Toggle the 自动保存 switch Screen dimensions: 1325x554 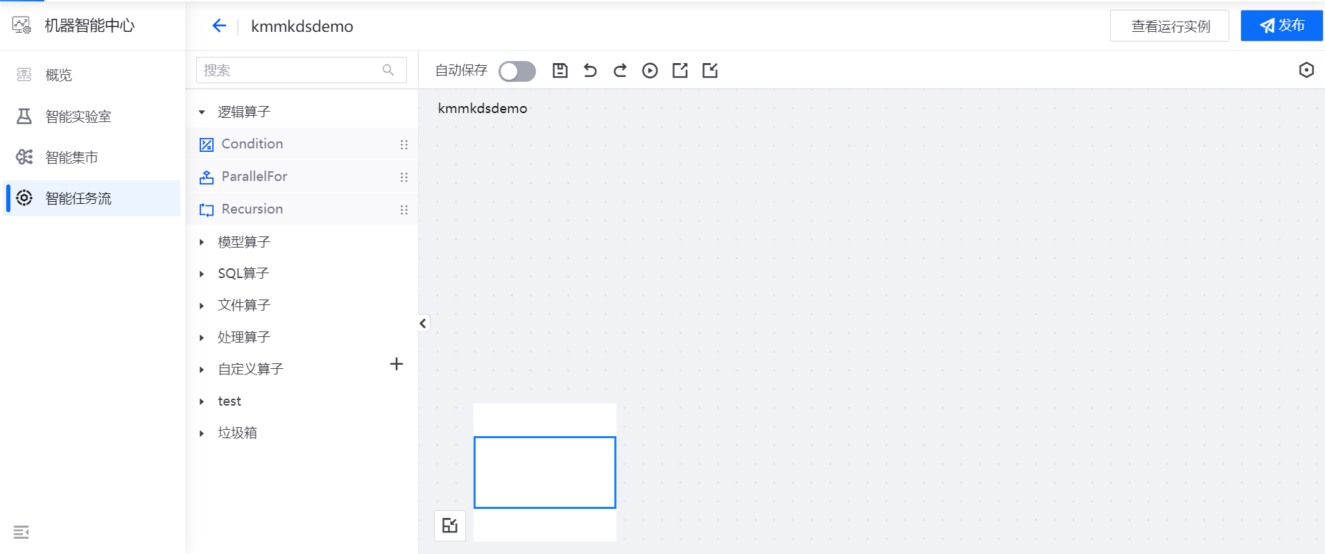pos(517,71)
